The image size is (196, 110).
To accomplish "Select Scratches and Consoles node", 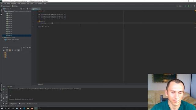I will click(x=12, y=40).
